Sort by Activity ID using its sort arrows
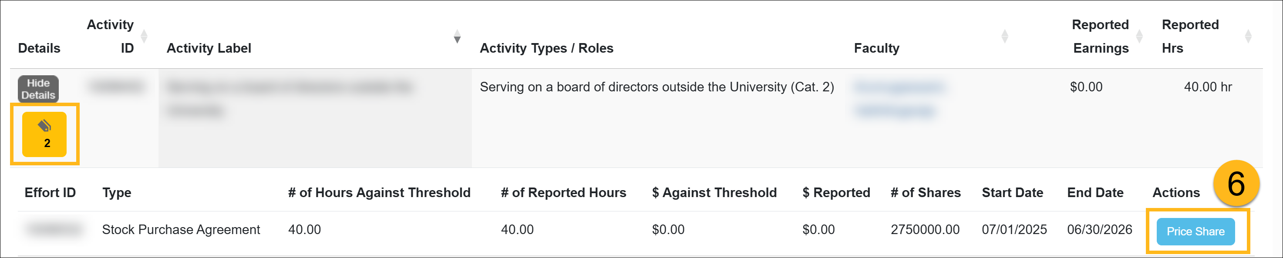Viewport: 1283px width, 258px height. pos(144,37)
